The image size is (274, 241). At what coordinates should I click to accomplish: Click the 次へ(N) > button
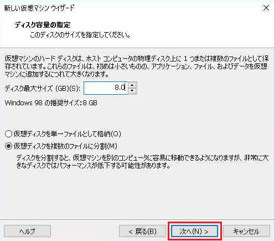[194, 231]
